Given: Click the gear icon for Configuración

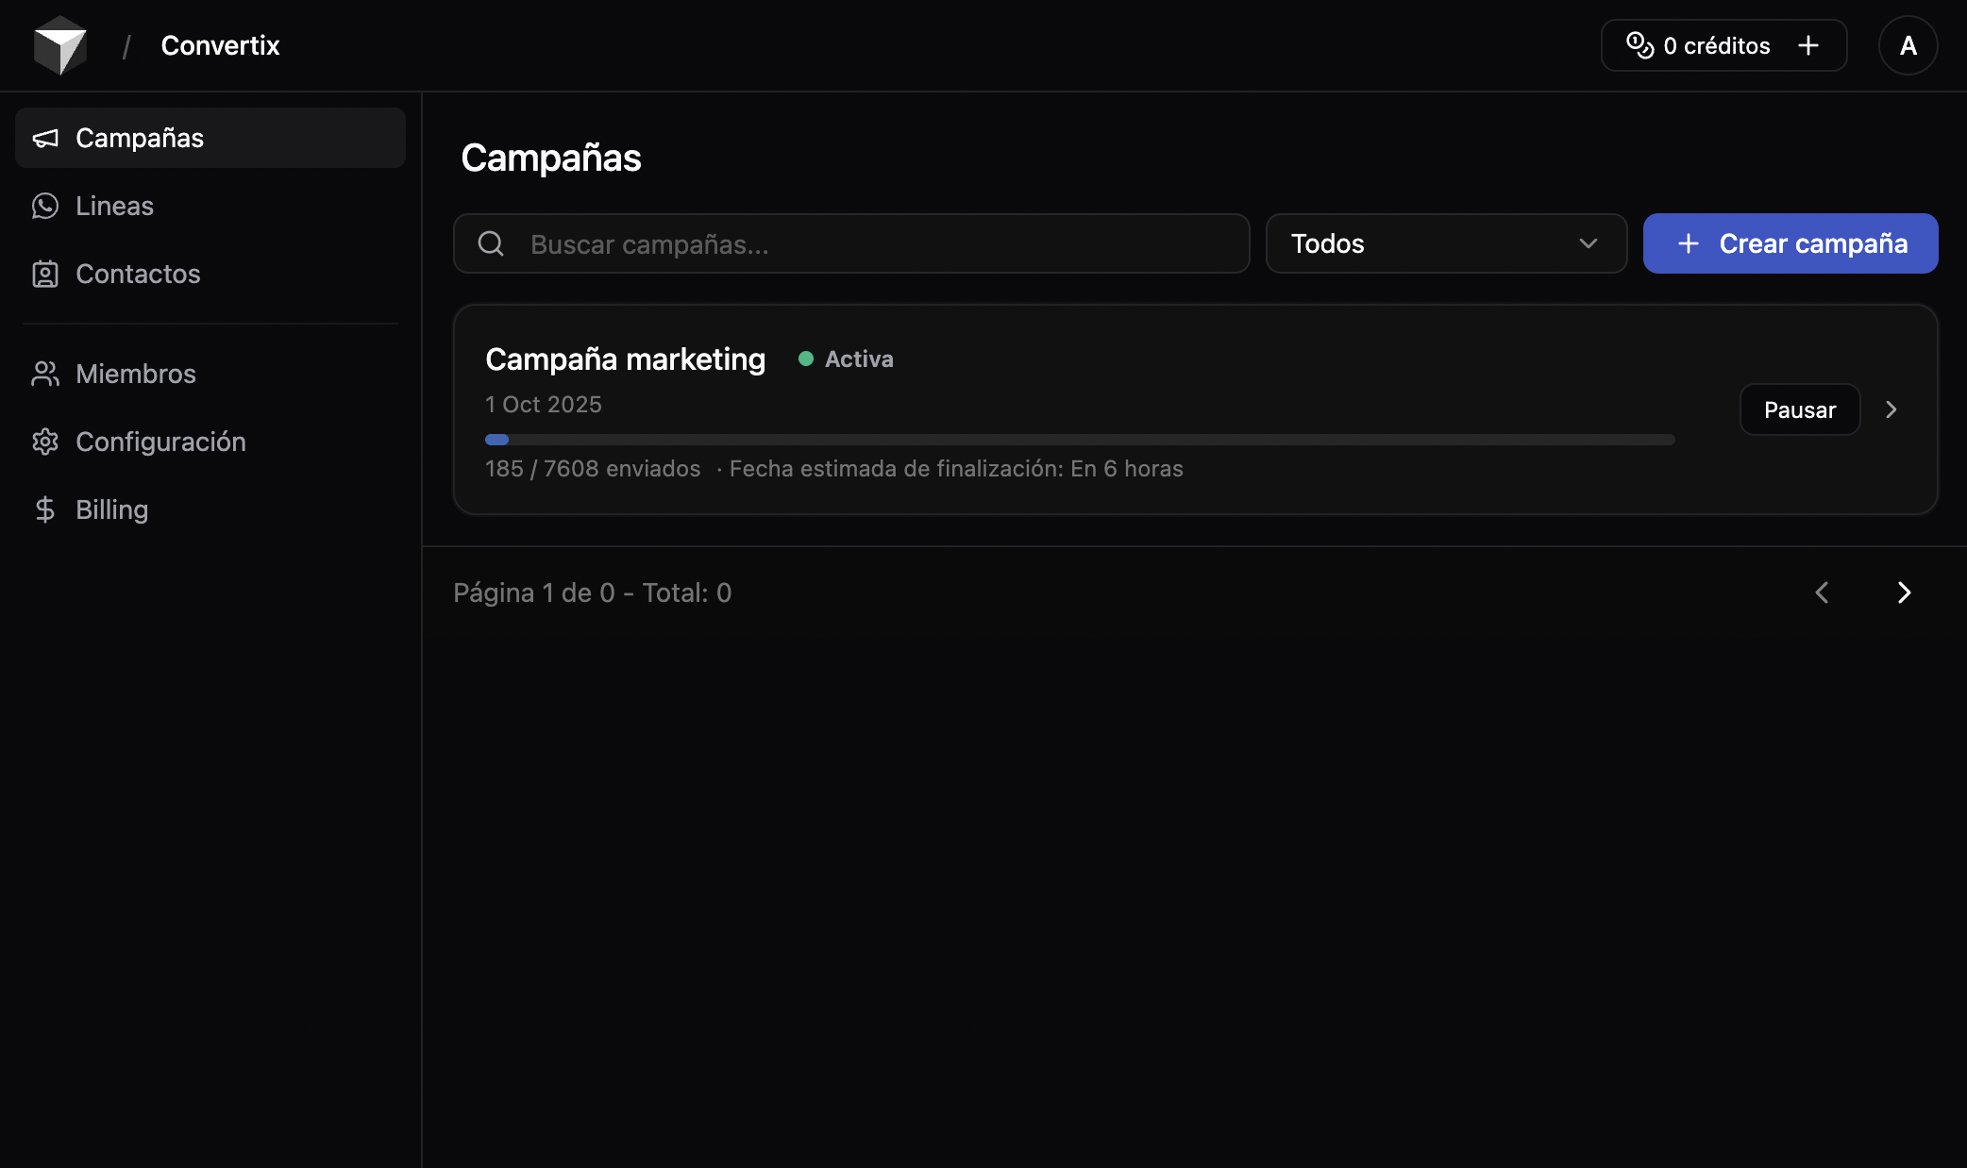Looking at the screenshot, I should coord(45,442).
